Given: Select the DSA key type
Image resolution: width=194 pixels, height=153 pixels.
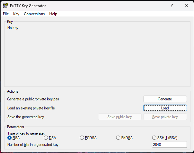Looking at the screenshot, I should coord(50,138).
